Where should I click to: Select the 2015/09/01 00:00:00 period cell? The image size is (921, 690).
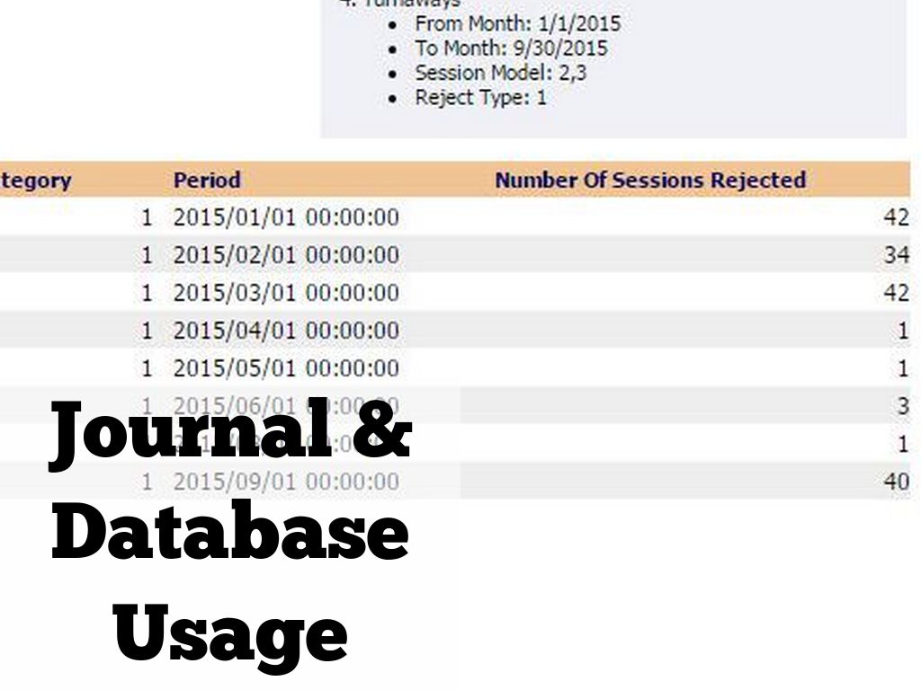pos(286,482)
